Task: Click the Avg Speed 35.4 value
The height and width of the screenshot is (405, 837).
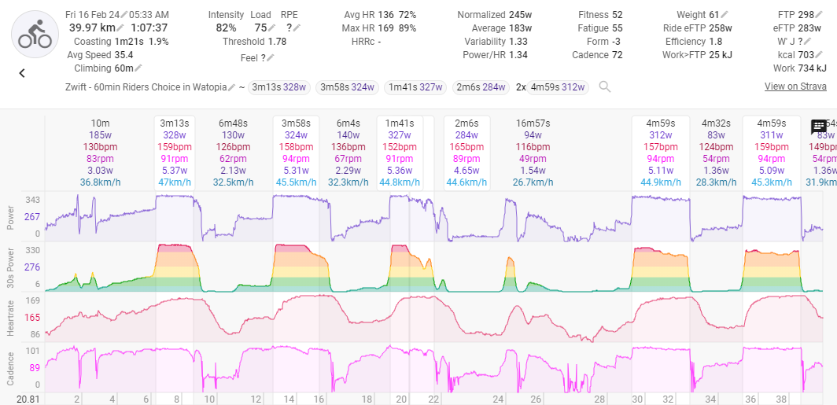Action: tap(124, 54)
